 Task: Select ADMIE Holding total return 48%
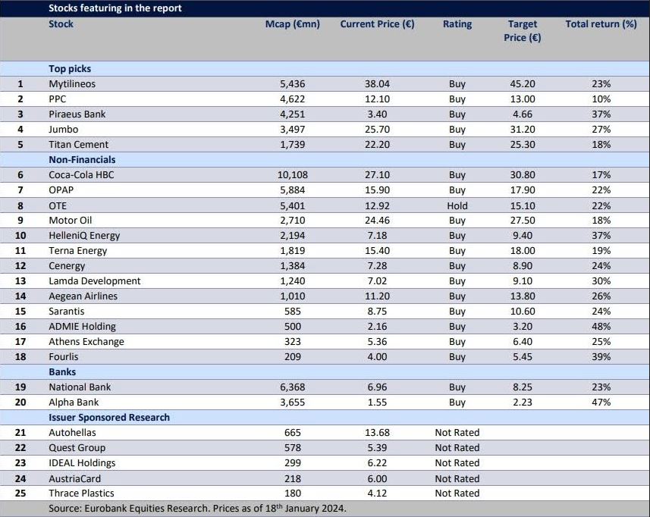(x=601, y=327)
